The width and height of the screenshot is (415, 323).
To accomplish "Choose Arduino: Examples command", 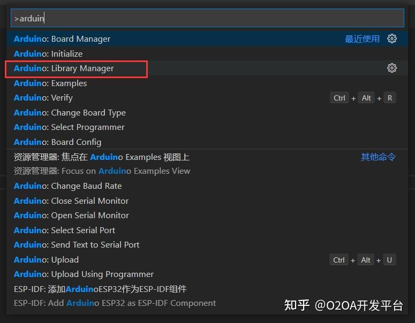I will tap(207, 83).
